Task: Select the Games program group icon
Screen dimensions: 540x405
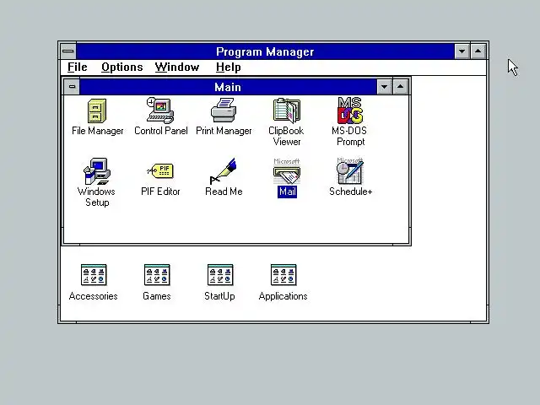Action: click(157, 275)
